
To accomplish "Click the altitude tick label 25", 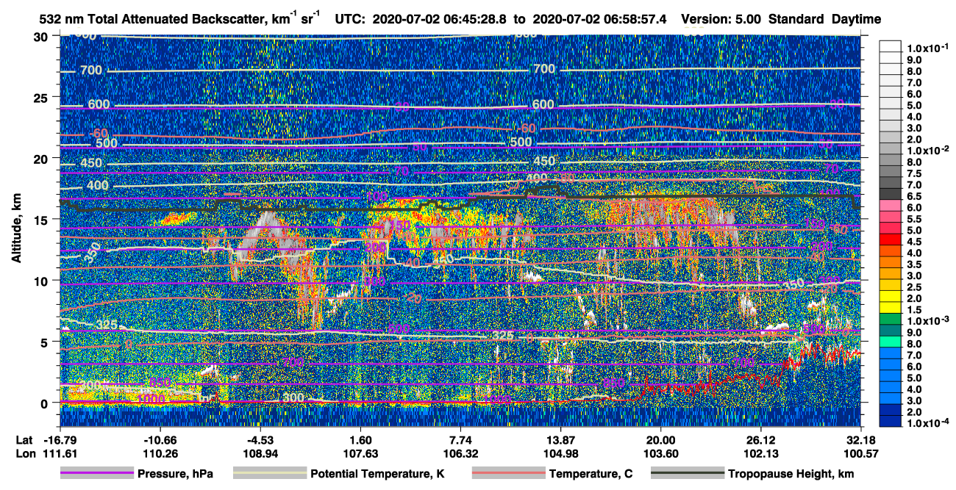I will pos(43,98).
